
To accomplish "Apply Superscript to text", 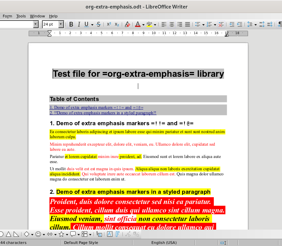I will (x=109, y=24).
